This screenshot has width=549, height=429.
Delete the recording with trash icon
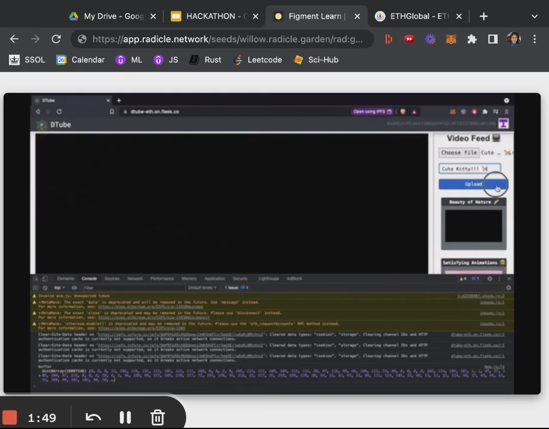click(x=158, y=417)
